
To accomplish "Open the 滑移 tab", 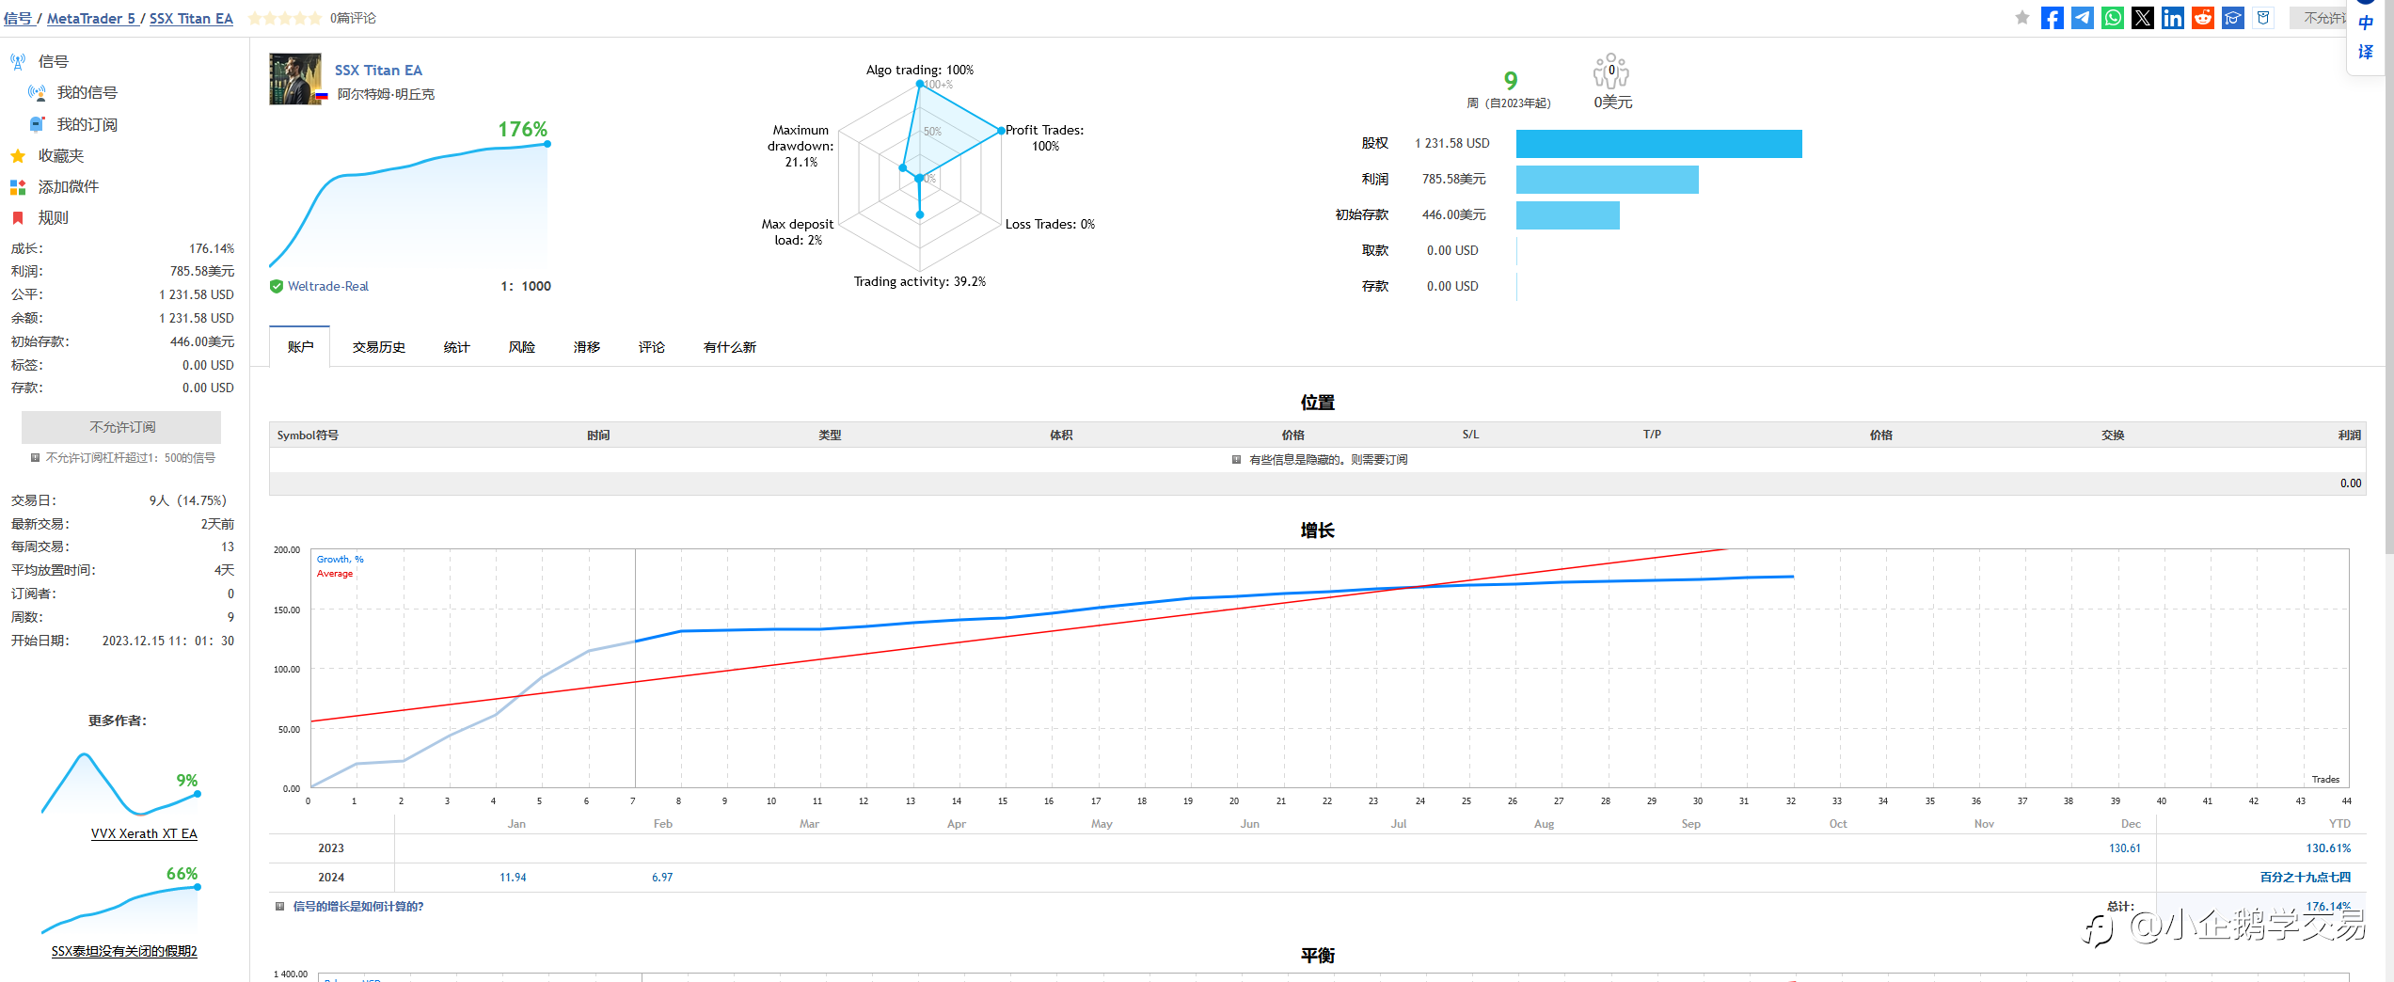I will tap(587, 347).
